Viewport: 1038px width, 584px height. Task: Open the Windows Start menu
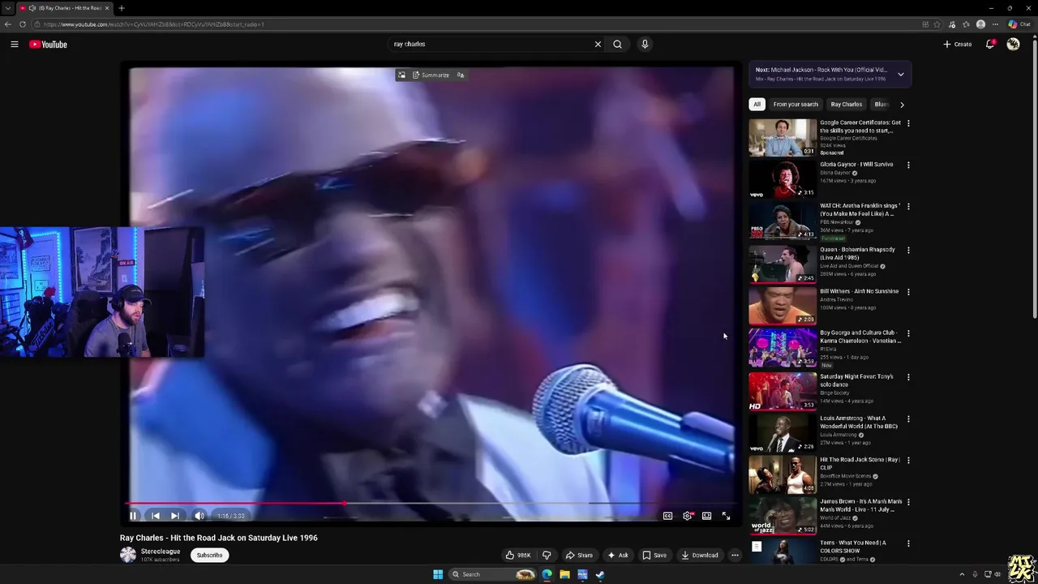pos(438,574)
